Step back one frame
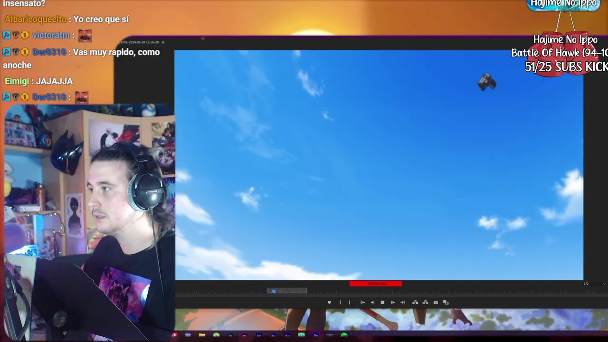This screenshot has width=608, height=342. [x=372, y=303]
